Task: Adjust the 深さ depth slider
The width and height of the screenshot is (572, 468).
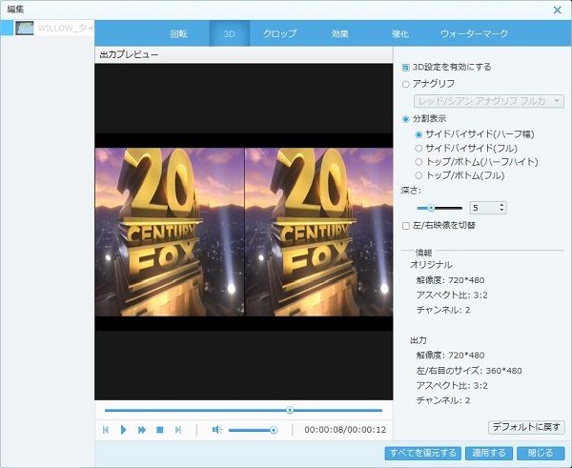Action: coord(431,208)
